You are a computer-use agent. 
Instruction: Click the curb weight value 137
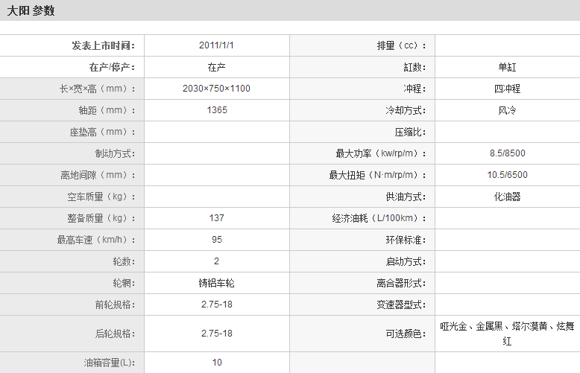click(x=216, y=218)
